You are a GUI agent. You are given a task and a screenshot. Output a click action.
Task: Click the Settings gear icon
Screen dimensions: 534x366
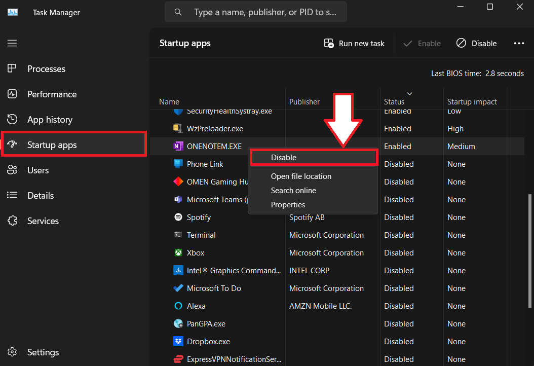coord(12,352)
